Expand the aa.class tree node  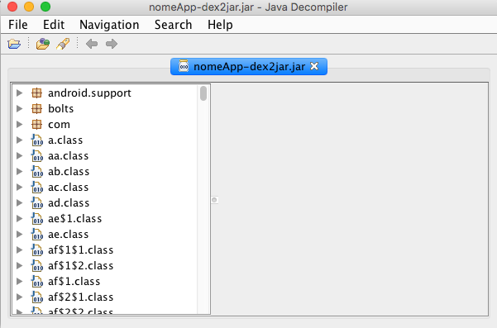coord(20,156)
